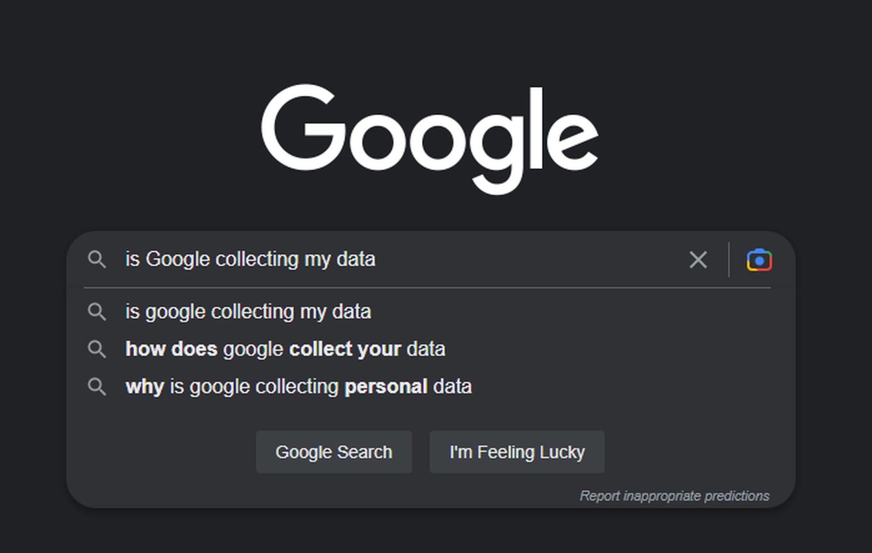Click the magnifier icon beside 'is google collecting my data'
Viewport: 872px width, 553px height.
[x=97, y=312]
